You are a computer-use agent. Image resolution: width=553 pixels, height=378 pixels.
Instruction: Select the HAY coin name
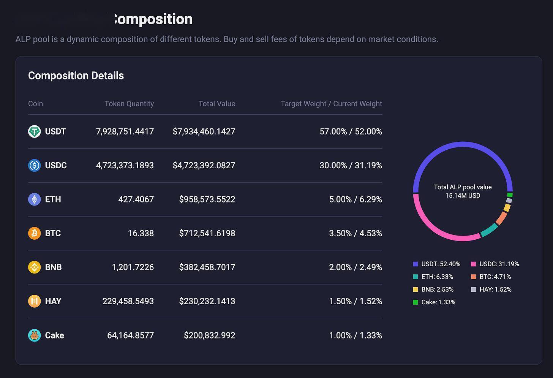(x=53, y=301)
